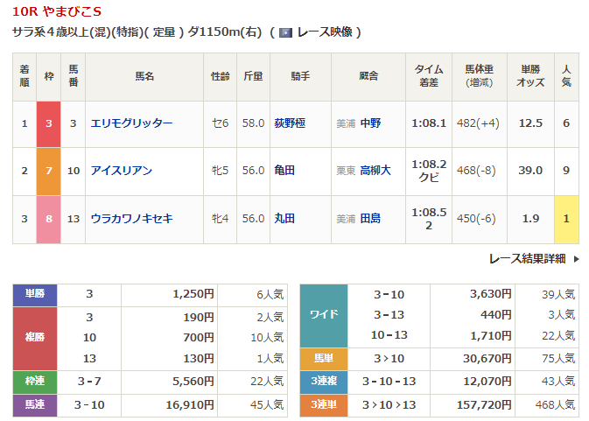Open horse ウラカワノキセキ page
This screenshot has width=589, height=421.
[131, 218]
